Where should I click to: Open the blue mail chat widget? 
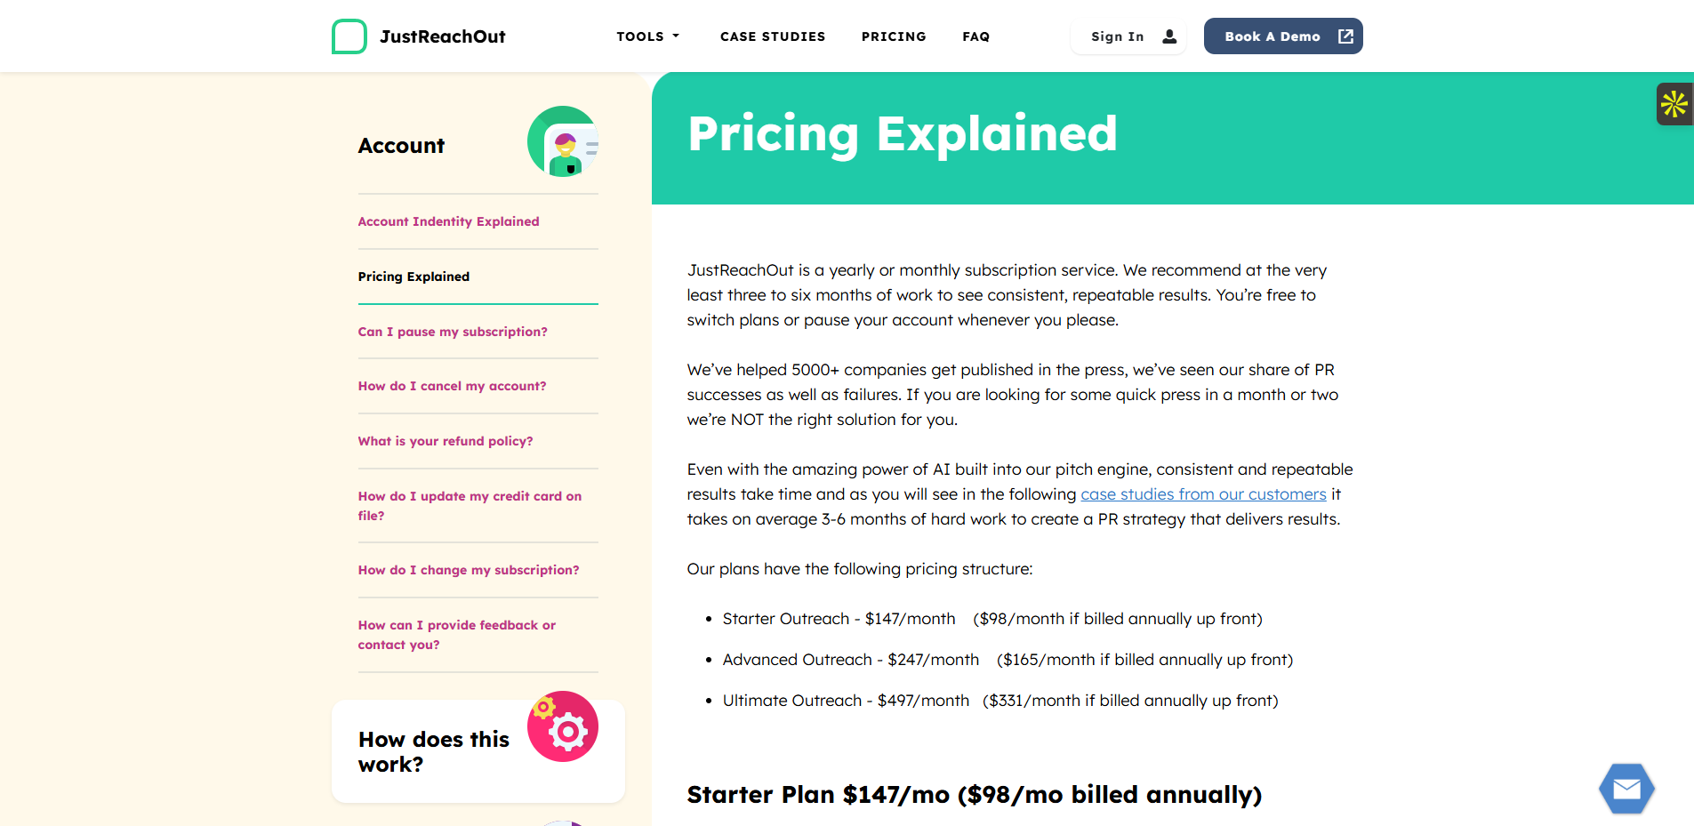pyautogui.click(x=1626, y=789)
